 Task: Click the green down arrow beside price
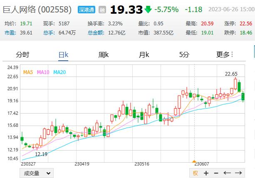(148, 10)
